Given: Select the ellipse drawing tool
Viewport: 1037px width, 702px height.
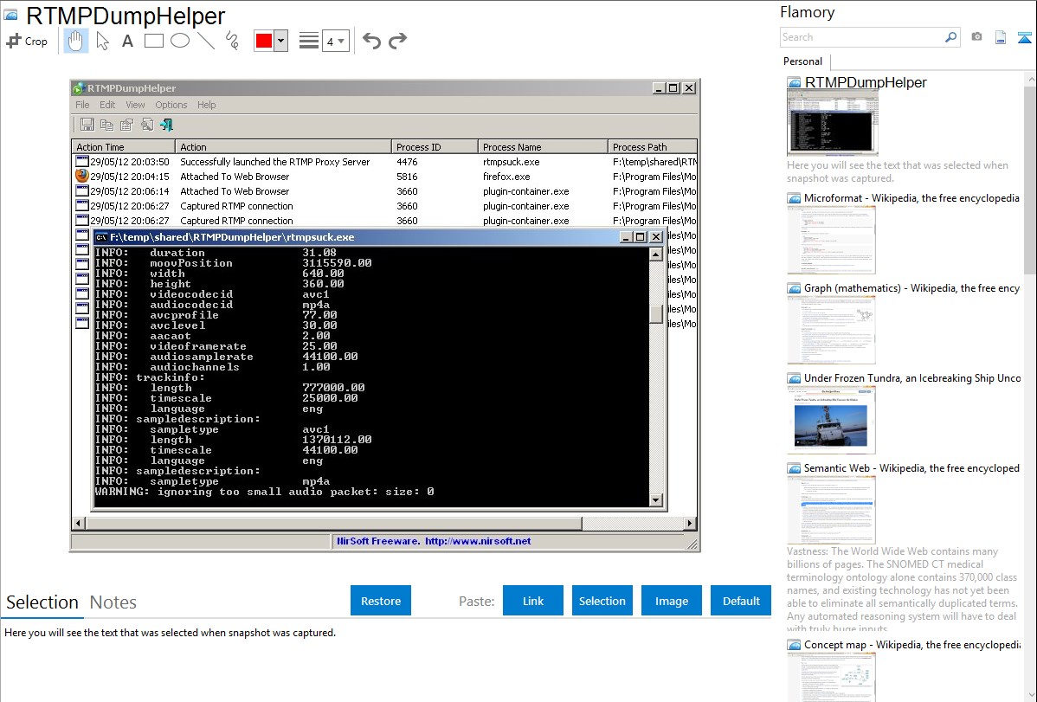Looking at the screenshot, I should tap(180, 41).
